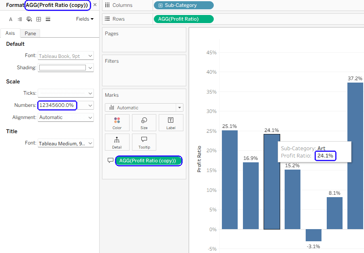Select the Lines formatting icon

click(48, 19)
